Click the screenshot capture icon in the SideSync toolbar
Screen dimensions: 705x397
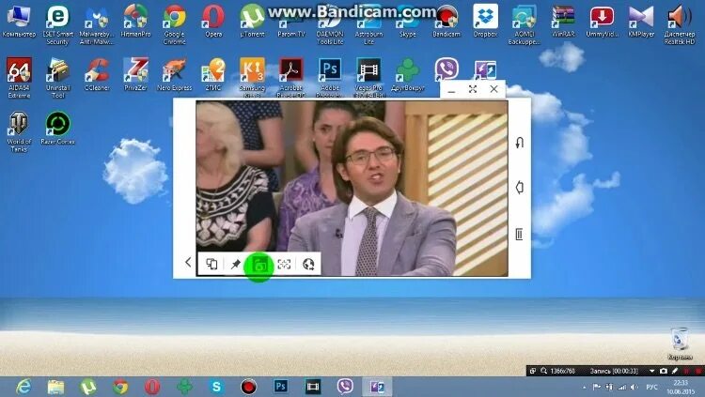click(x=259, y=265)
